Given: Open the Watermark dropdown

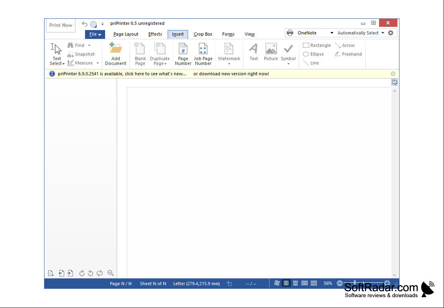Looking at the screenshot, I should point(229,64).
